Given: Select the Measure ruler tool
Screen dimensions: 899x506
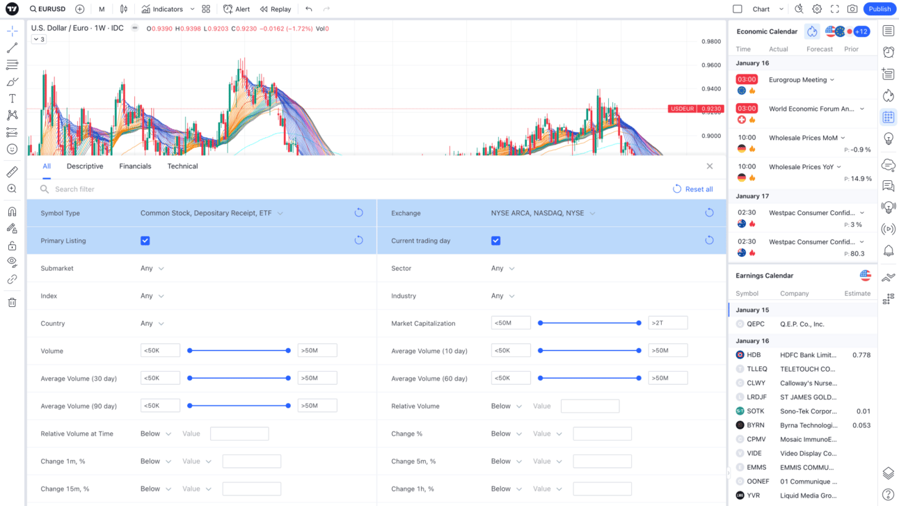Looking at the screenshot, I should click(x=12, y=172).
